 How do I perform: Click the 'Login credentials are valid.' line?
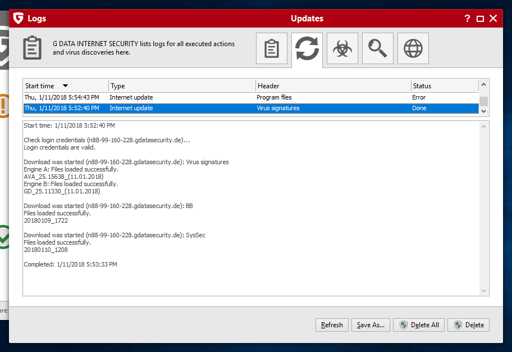(x=60, y=147)
